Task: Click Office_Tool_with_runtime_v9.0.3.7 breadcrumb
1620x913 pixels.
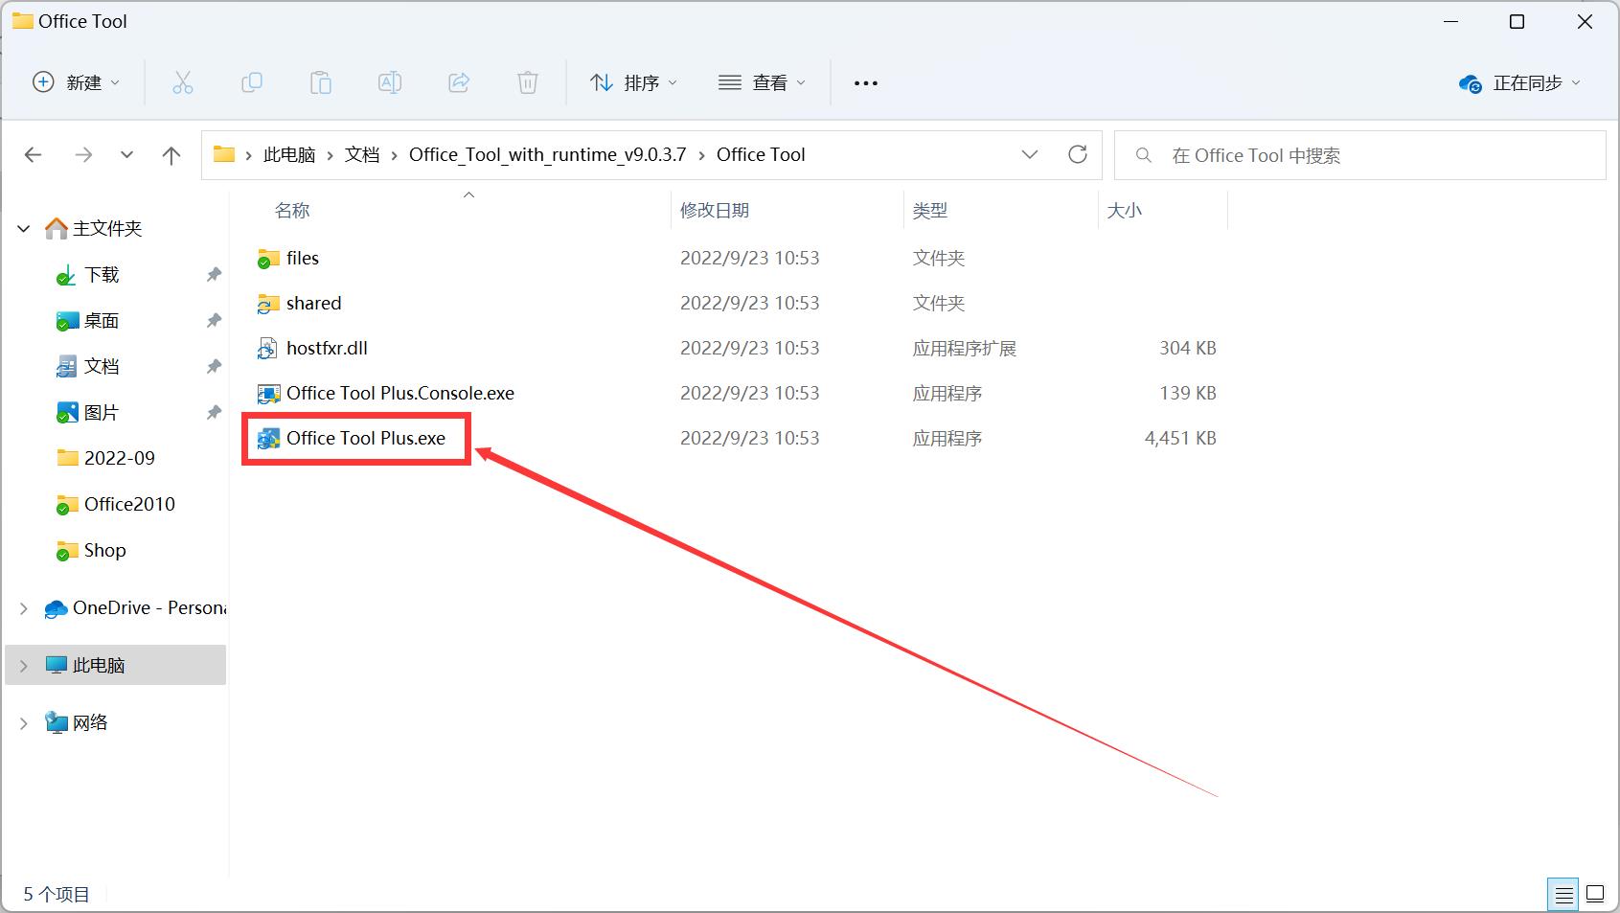Action: click(548, 155)
